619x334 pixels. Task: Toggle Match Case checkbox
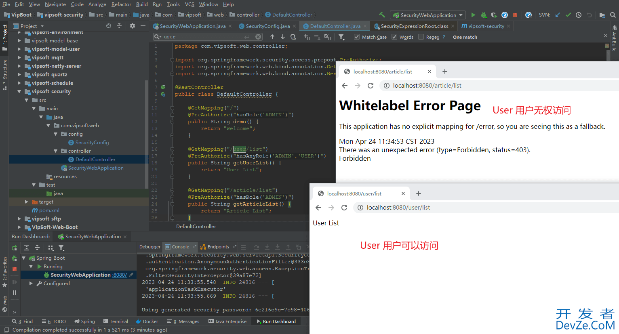click(x=357, y=37)
